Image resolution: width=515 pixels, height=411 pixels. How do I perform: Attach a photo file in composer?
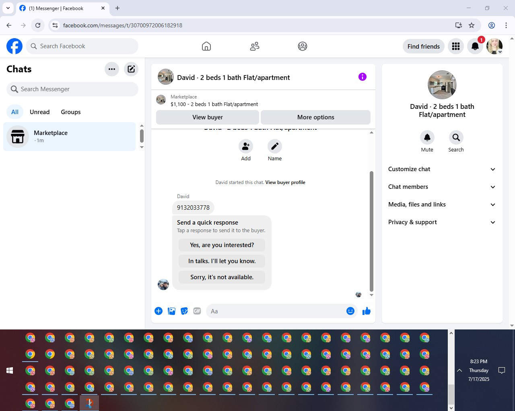click(171, 311)
